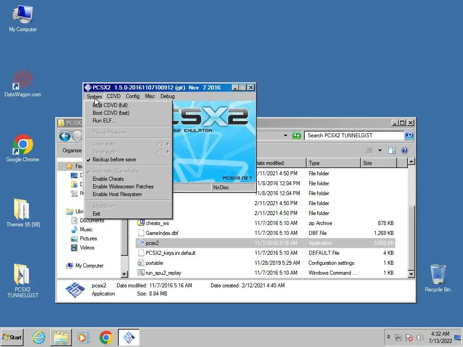This screenshot has width=463, height=347.
Task: Click the Explorer search magnifier icon
Action: click(x=409, y=136)
